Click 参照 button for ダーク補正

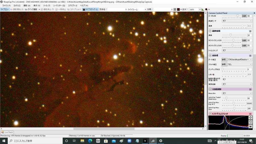tap(224, 59)
